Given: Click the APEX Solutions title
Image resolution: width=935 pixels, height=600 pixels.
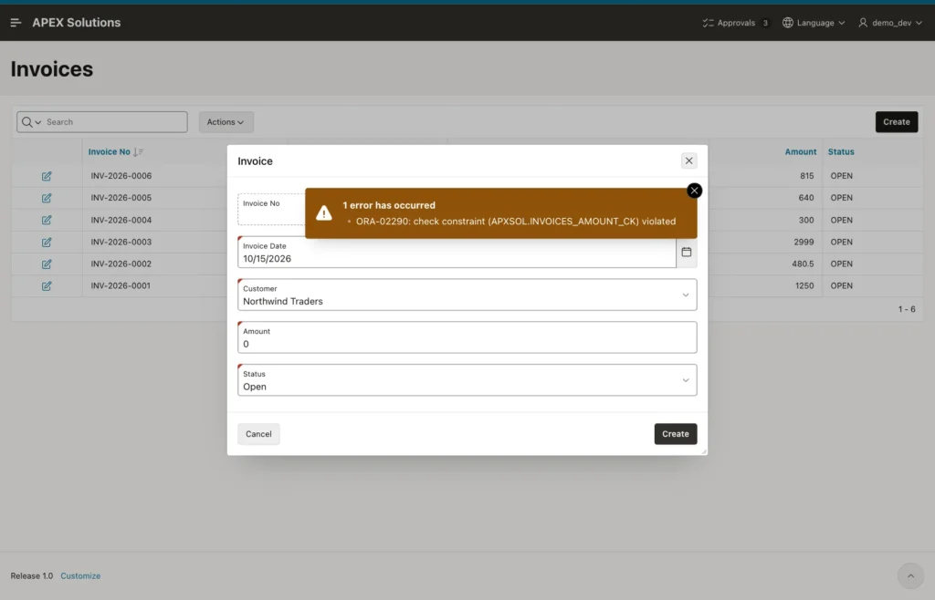Looking at the screenshot, I should click(x=77, y=23).
